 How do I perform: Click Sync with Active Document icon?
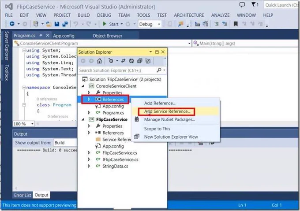coord(123,61)
